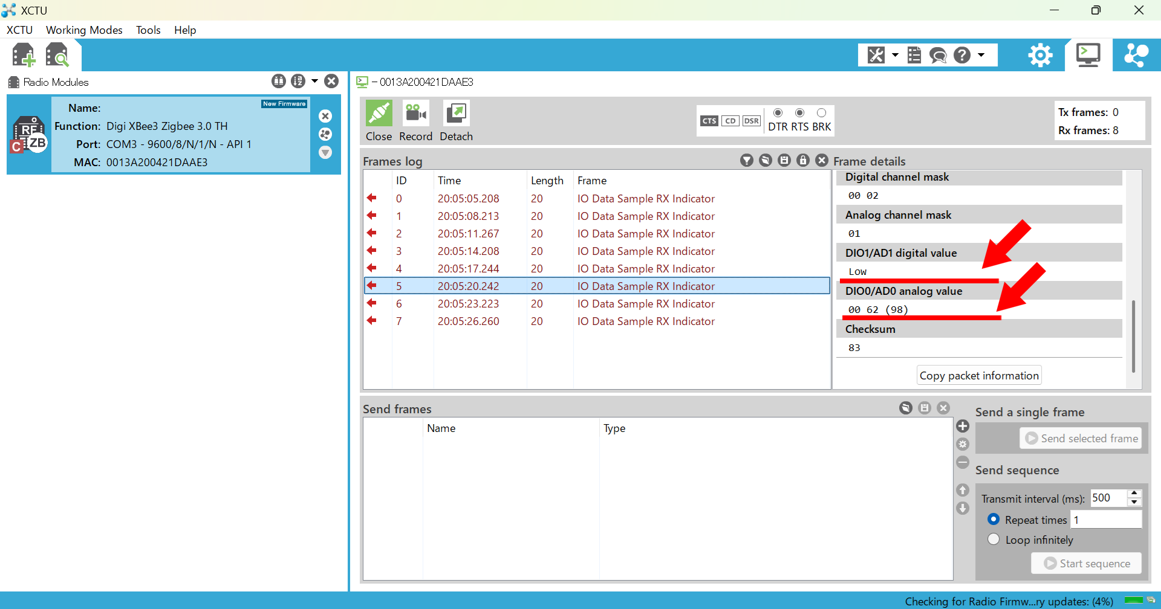
Task: Switch to Consoles working mode icon
Action: click(1088, 55)
